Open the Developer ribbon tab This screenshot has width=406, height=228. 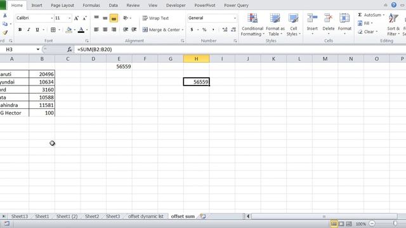(x=176, y=5)
